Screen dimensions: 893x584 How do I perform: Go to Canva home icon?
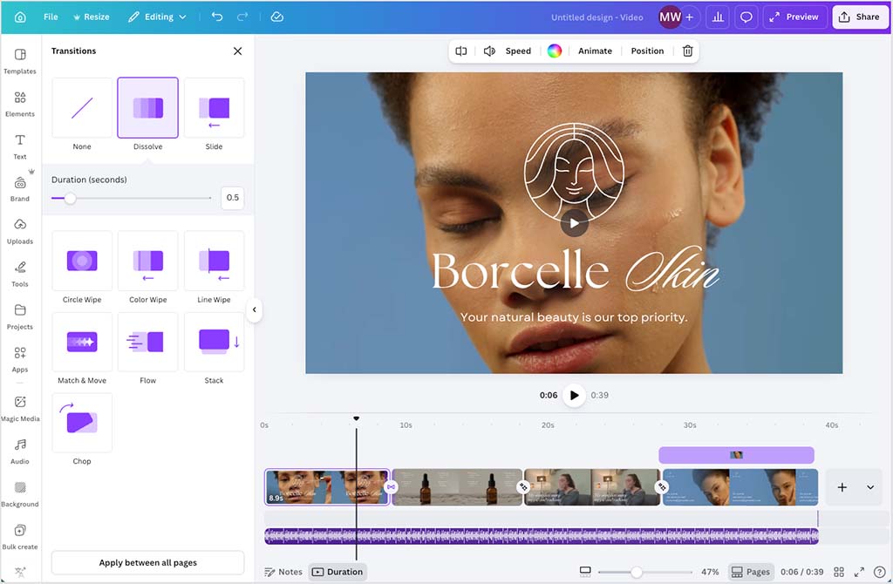(x=20, y=17)
